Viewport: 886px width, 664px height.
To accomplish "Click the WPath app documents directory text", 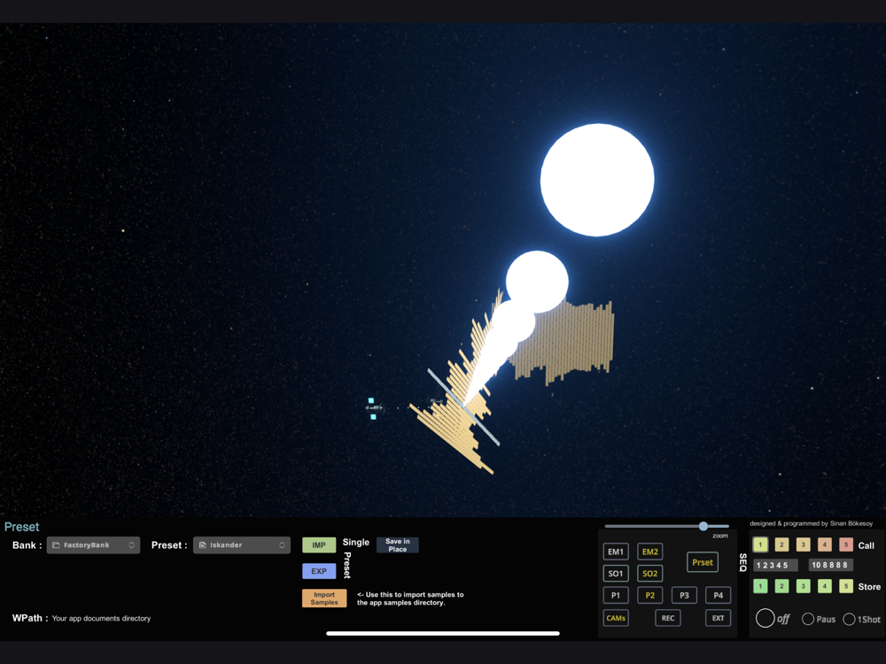I will (x=101, y=618).
